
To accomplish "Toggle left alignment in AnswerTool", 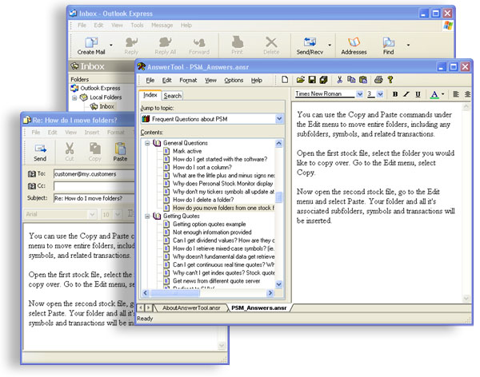I will pos(456,94).
